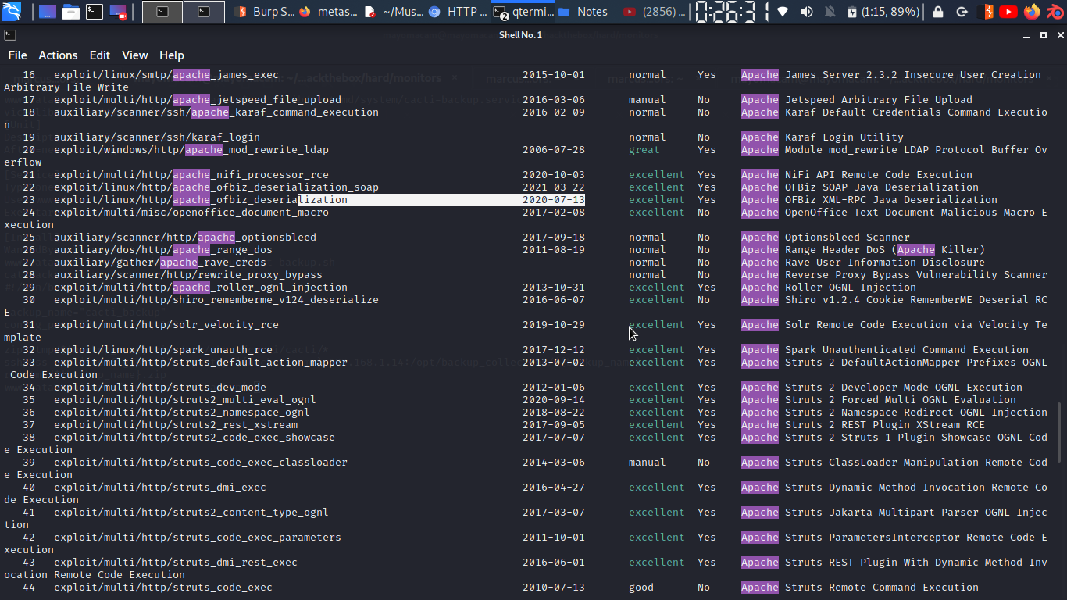Open the volume control speaker icon

coord(807,12)
